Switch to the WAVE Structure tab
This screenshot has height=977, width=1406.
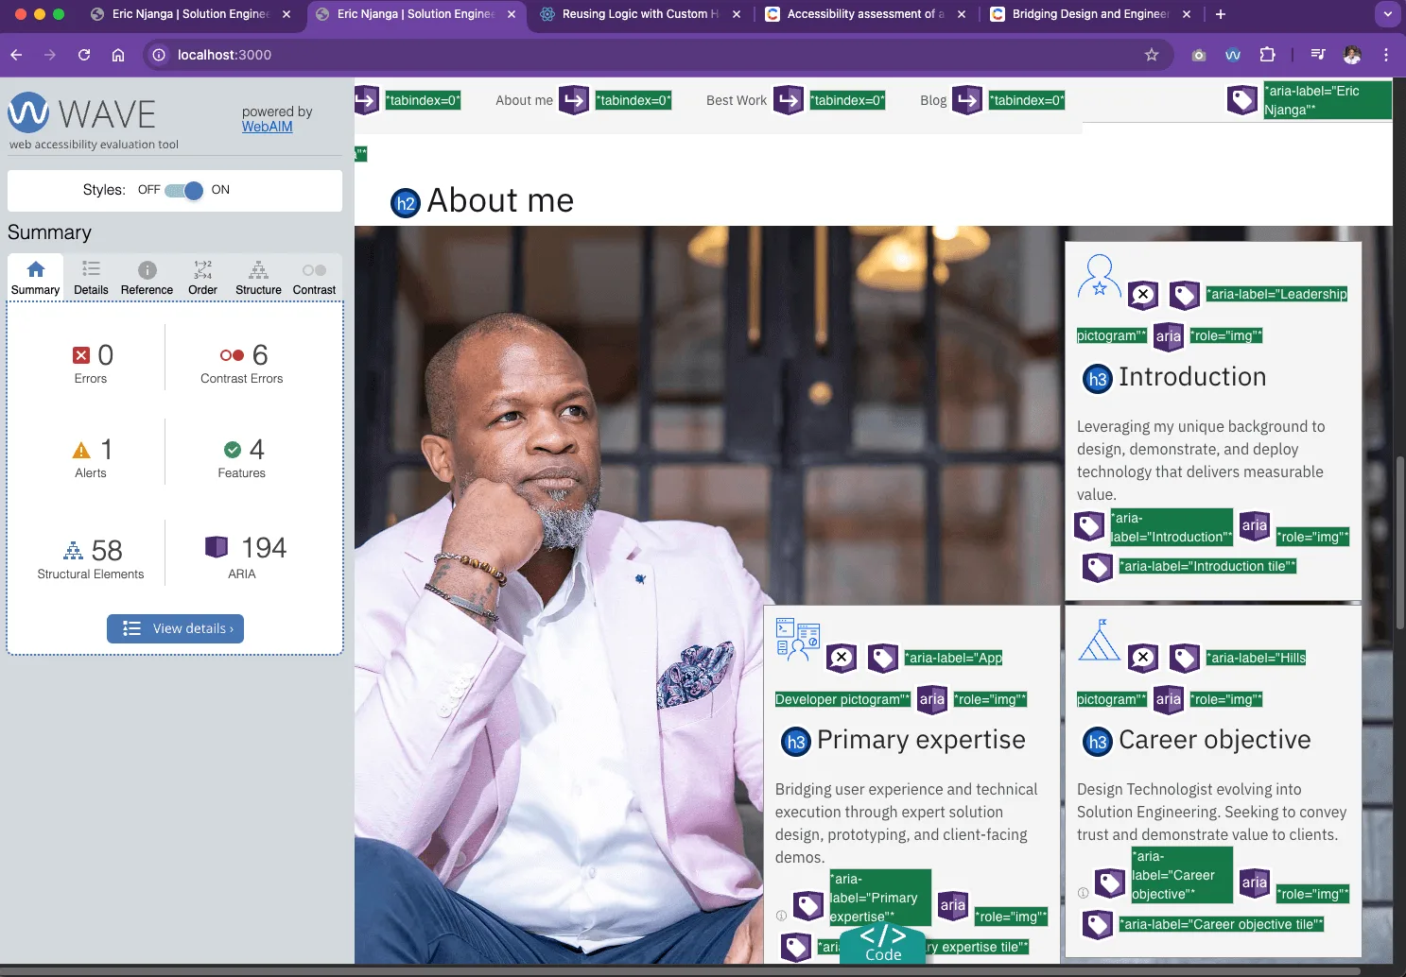pos(258,278)
